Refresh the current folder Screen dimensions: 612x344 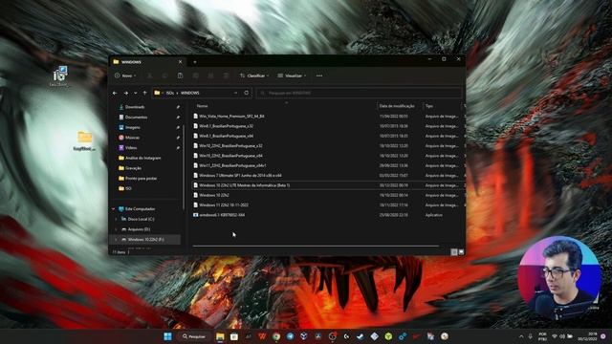[247, 93]
